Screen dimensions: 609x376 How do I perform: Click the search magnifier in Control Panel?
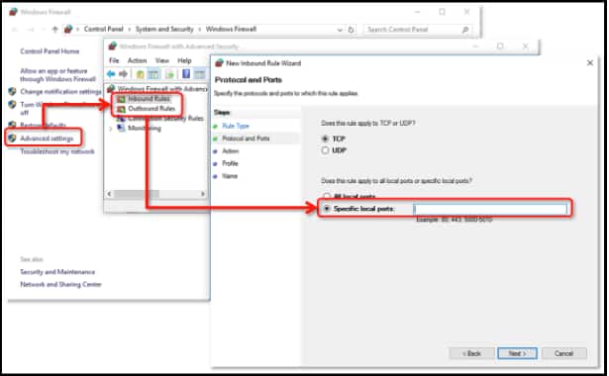click(464, 30)
